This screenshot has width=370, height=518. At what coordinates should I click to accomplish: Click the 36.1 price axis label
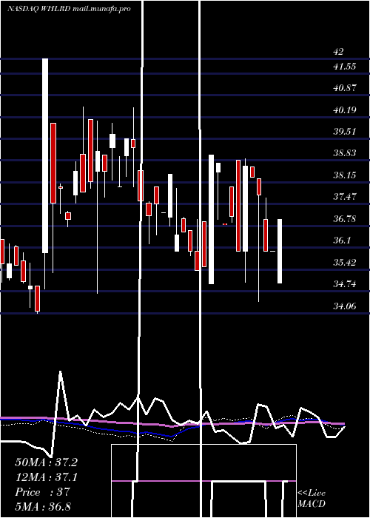point(342,240)
